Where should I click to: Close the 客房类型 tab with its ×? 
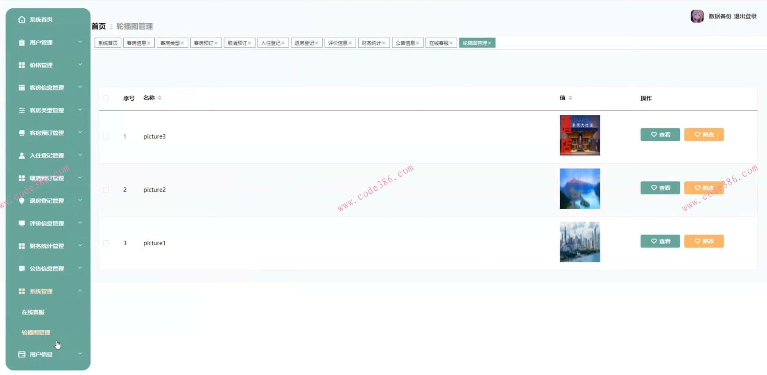click(183, 43)
